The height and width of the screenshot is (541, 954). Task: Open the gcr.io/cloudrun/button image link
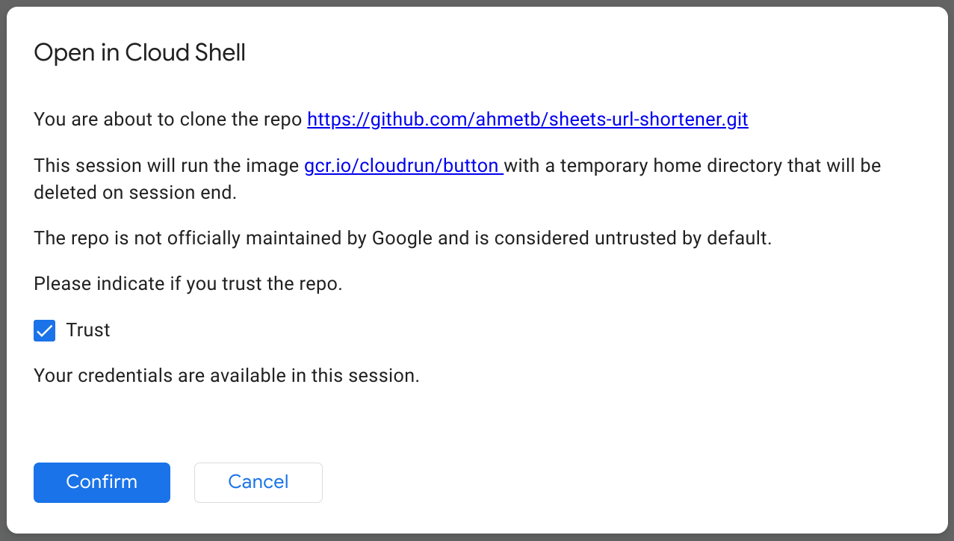(x=402, y=166)
